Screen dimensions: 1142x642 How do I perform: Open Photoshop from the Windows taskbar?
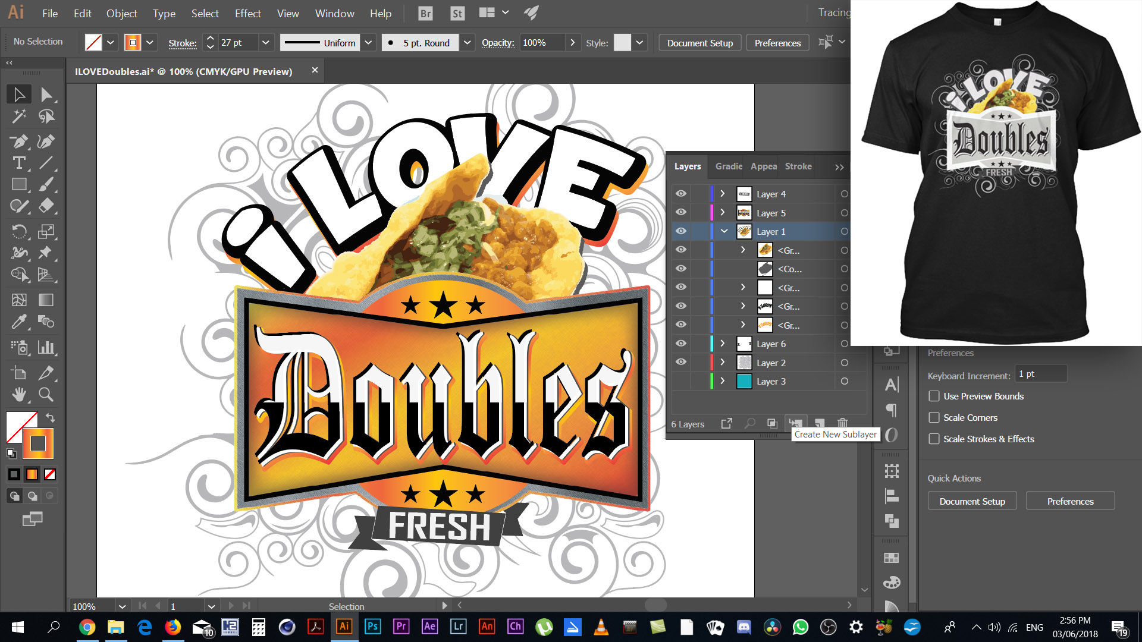point(372,627)
